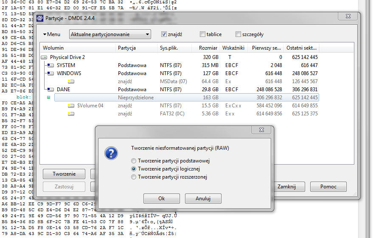Click the '29.8 GB' size value
This screenshot has height=238, width=390.
pos(210,89)
